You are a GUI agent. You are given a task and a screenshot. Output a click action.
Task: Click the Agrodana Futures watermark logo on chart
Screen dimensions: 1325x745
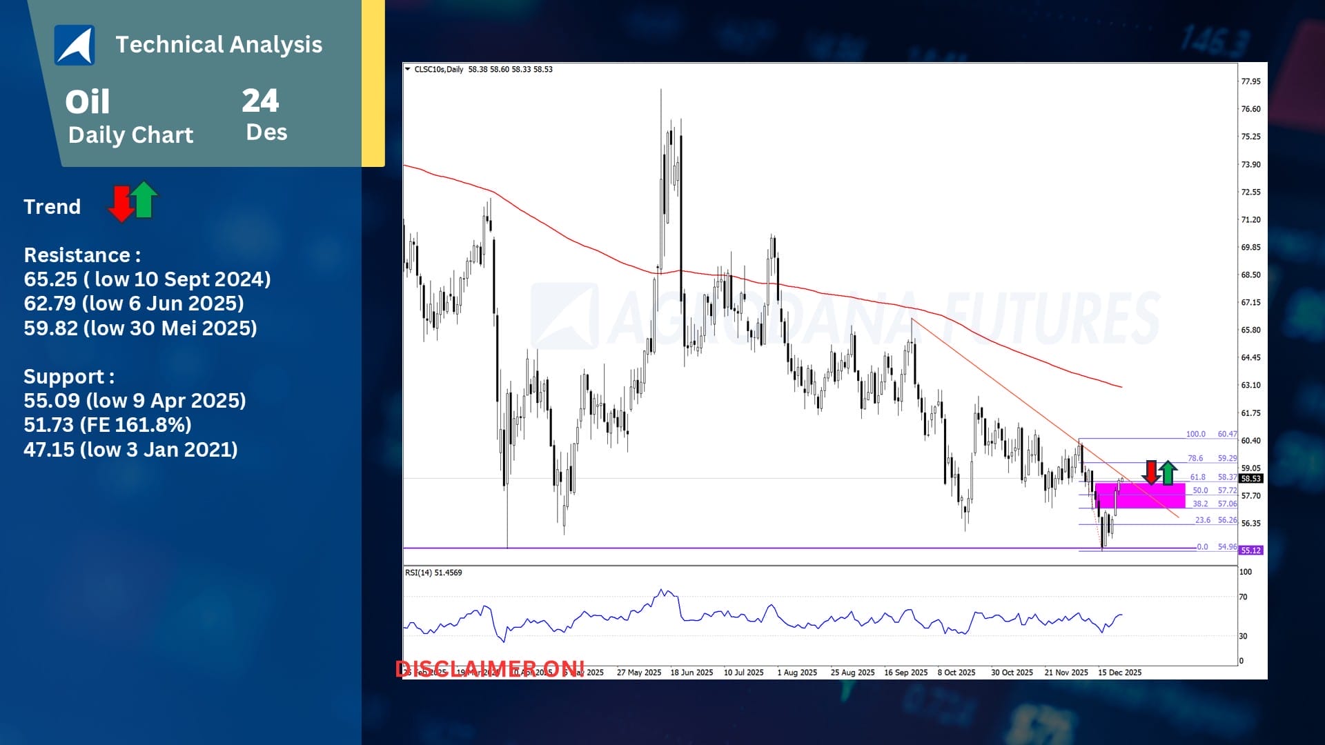point(565,315)
